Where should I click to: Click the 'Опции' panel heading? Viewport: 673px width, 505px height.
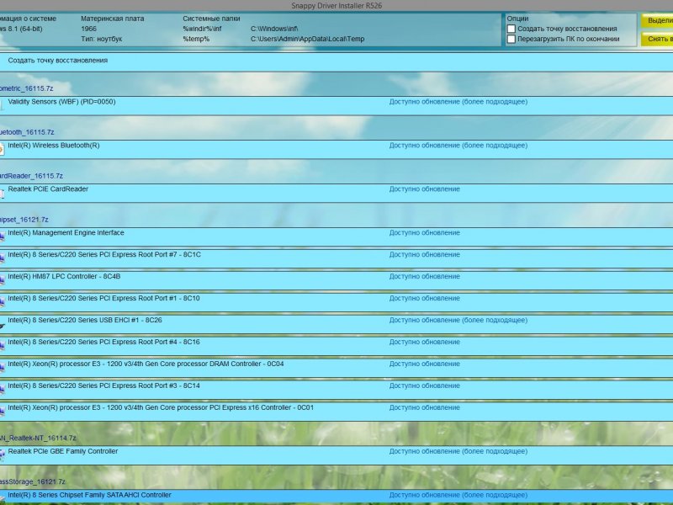tap(517, 19)
